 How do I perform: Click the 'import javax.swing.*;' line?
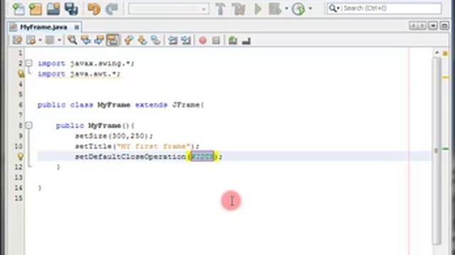pyautogui.click(x=86, y=63)
